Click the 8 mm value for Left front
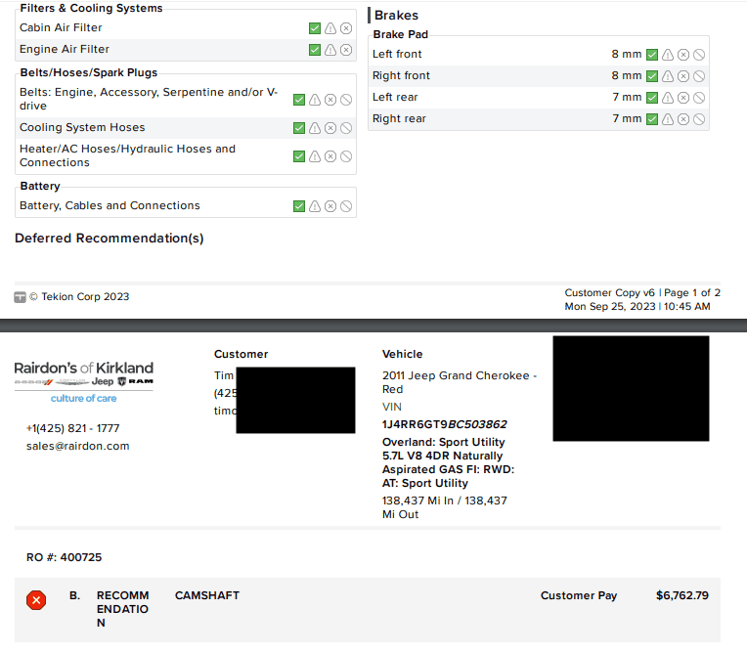The height and width of the screenshot is (653, 747). click(x=627, y=55)
